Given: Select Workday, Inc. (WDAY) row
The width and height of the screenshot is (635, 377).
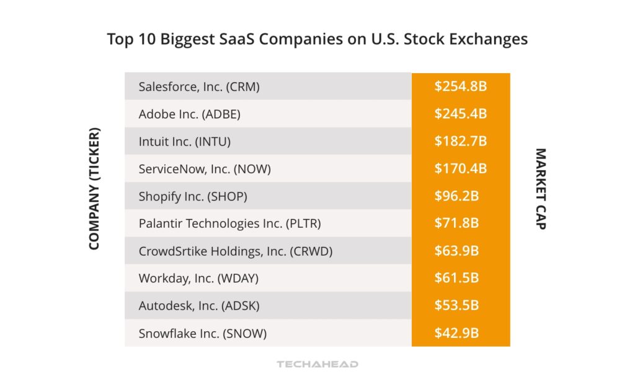Looking at the screenshot, I should 198,279.
